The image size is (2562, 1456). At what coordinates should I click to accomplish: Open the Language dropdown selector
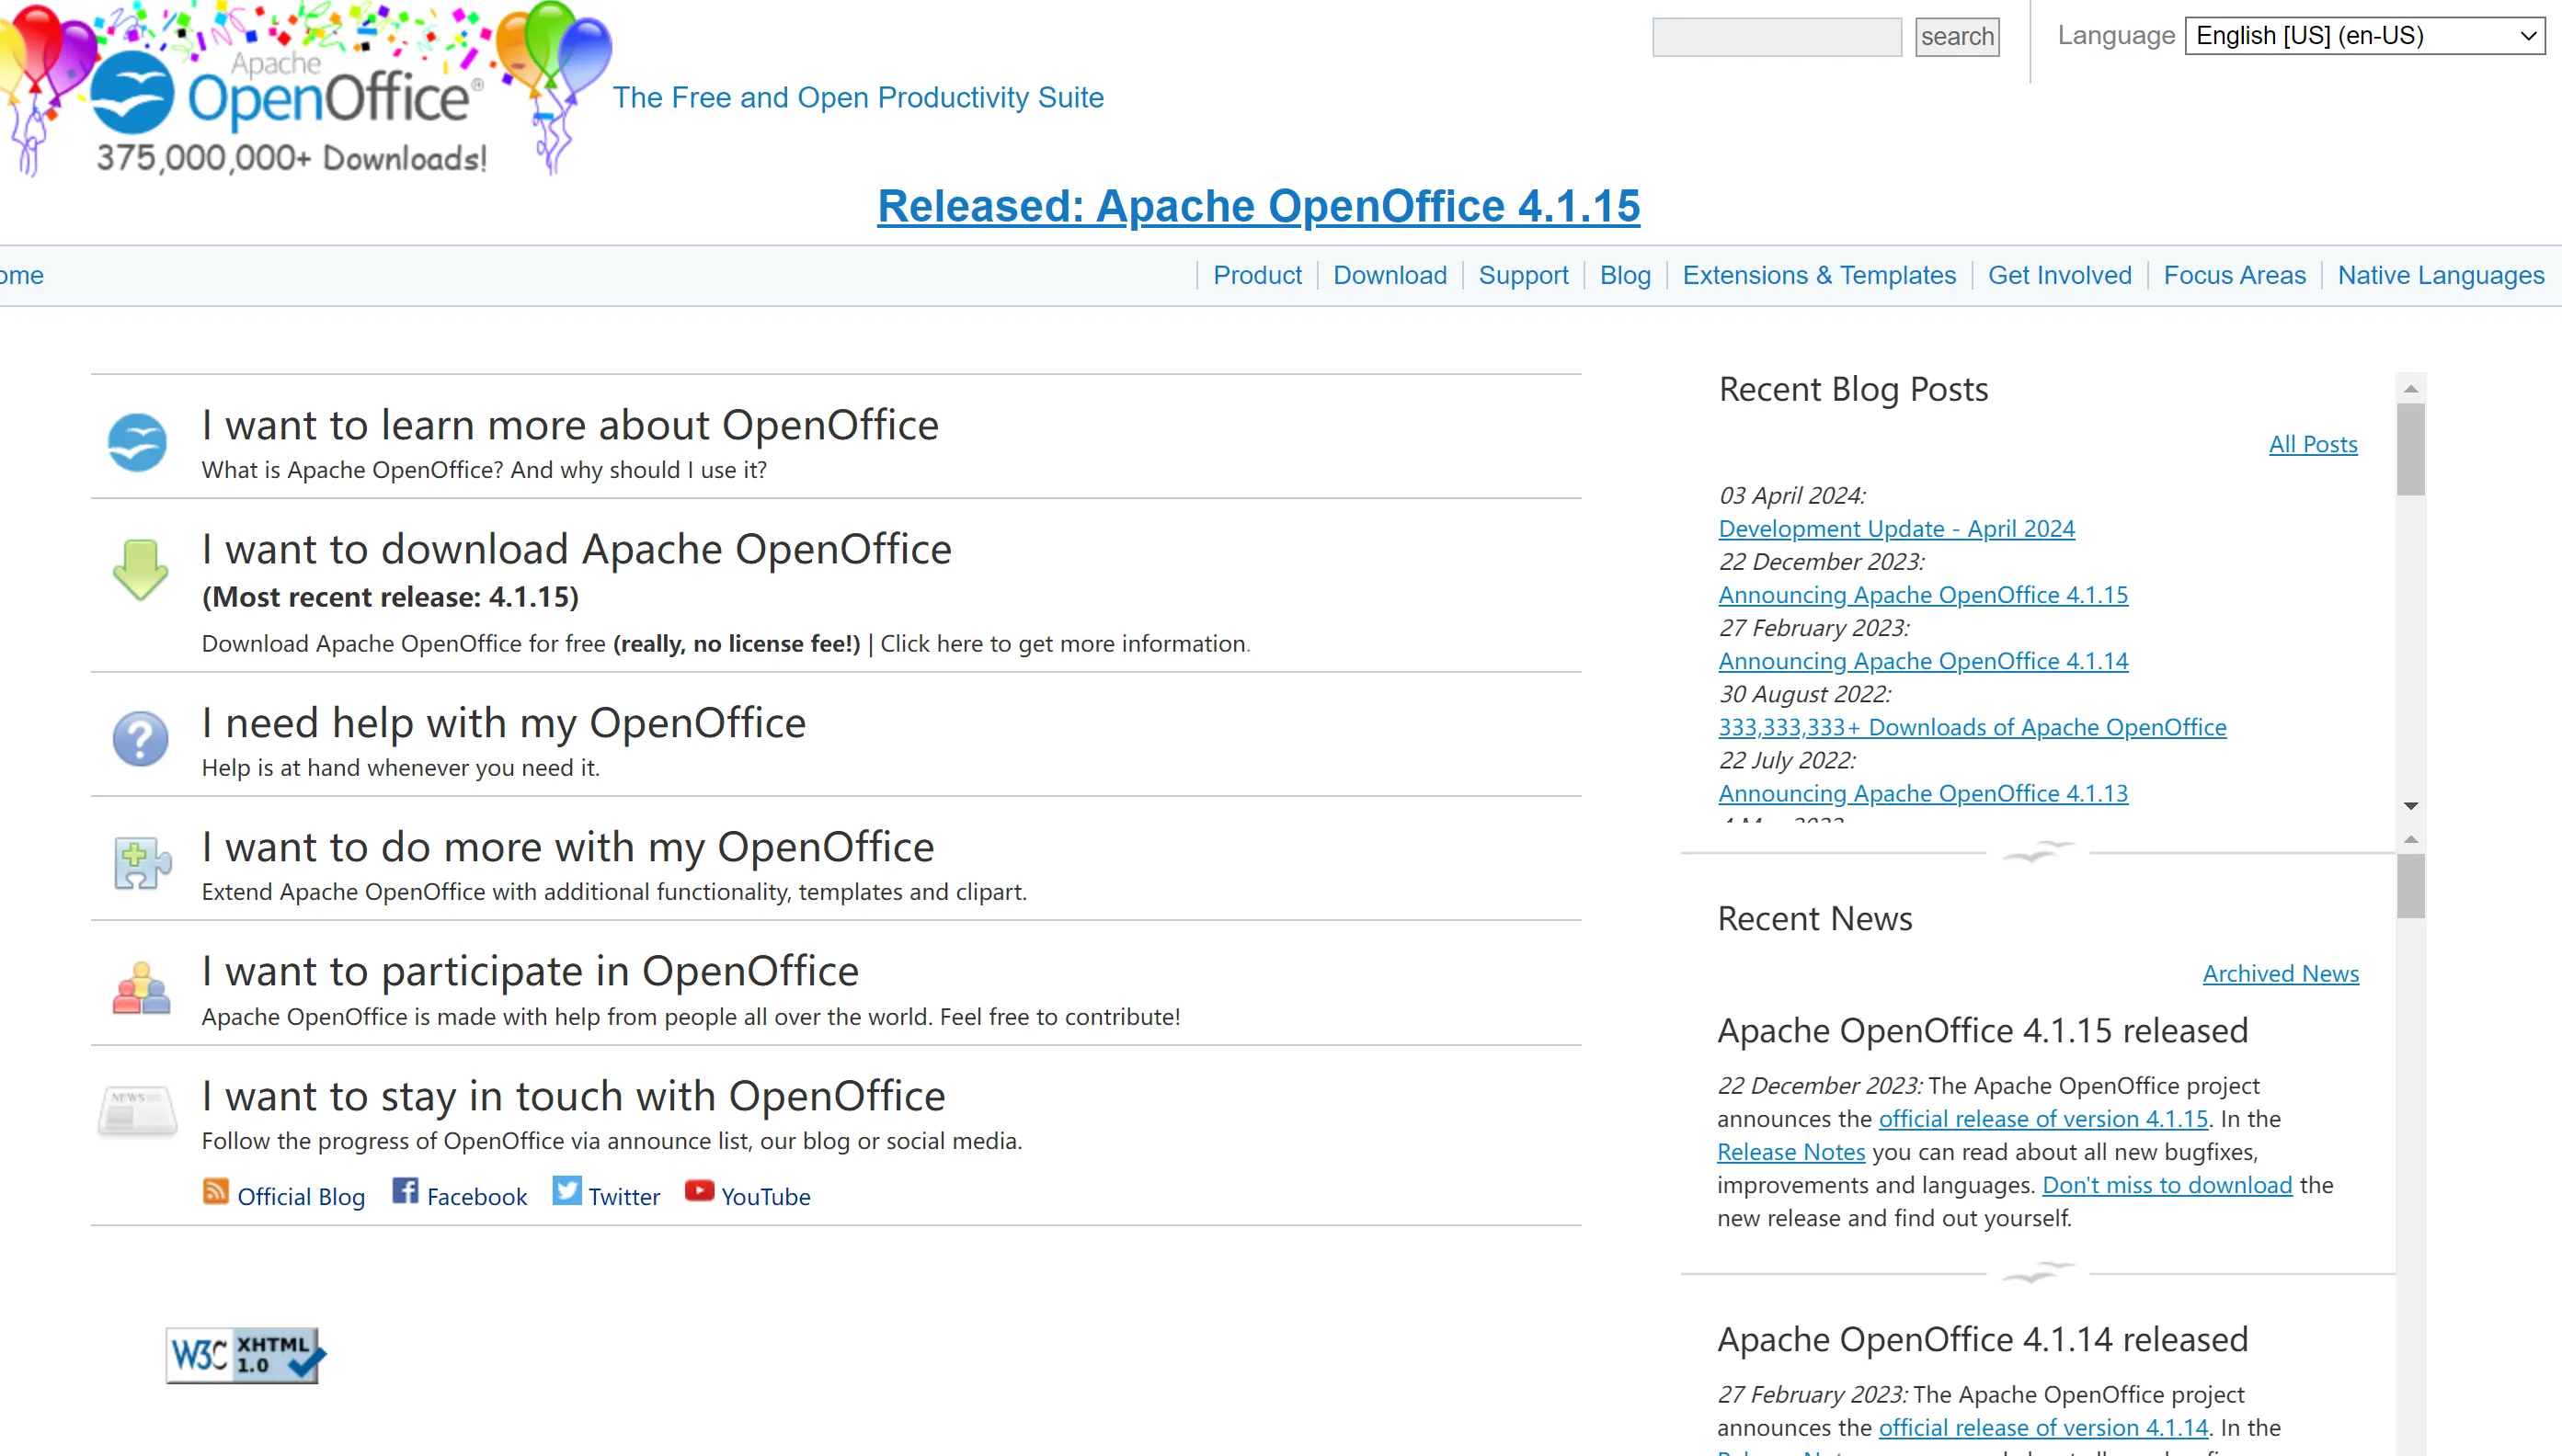tap(2364, 37)
